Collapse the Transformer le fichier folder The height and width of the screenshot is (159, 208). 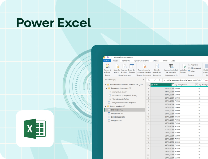tap(106, 85)
